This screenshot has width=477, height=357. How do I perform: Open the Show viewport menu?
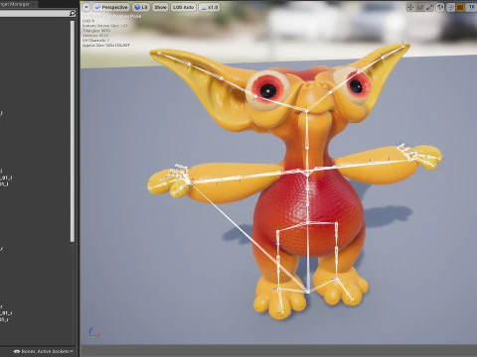coord(160,7)
